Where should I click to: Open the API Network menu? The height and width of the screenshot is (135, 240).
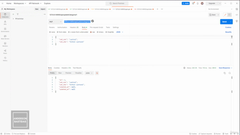35,3
